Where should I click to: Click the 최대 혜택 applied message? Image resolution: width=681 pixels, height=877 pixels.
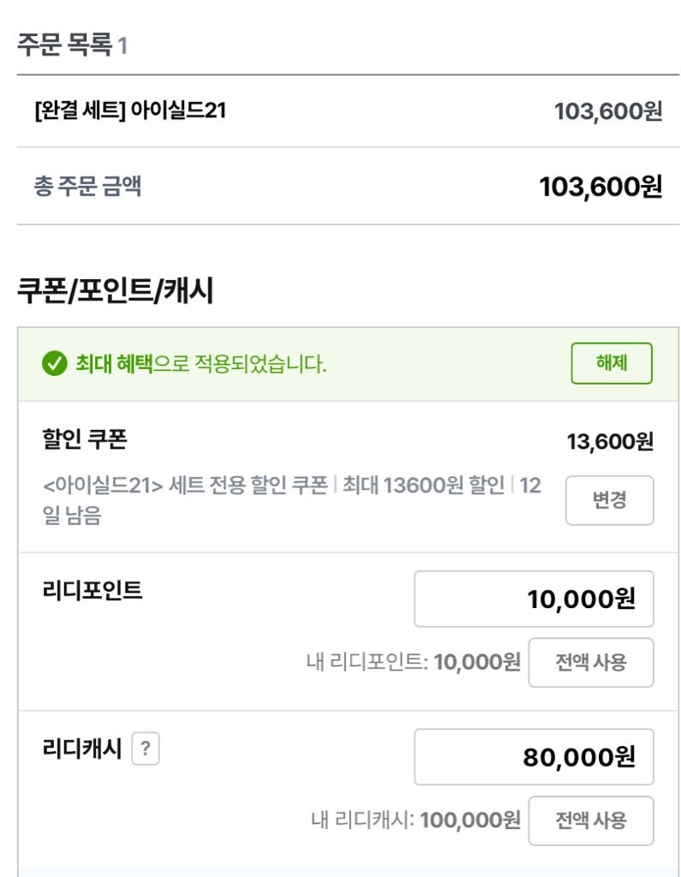tap(200, 364)
